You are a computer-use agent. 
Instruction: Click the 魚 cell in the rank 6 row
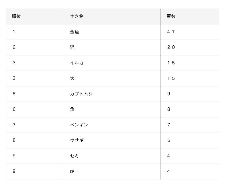[x=72, y=109]
